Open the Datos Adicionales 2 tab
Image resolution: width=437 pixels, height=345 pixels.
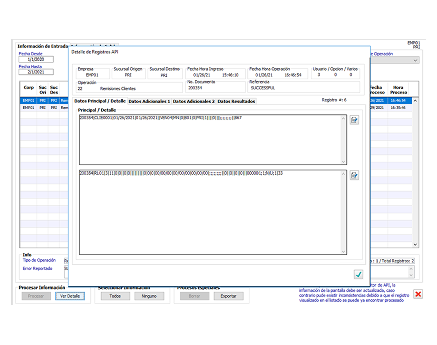tap(194, 101)
